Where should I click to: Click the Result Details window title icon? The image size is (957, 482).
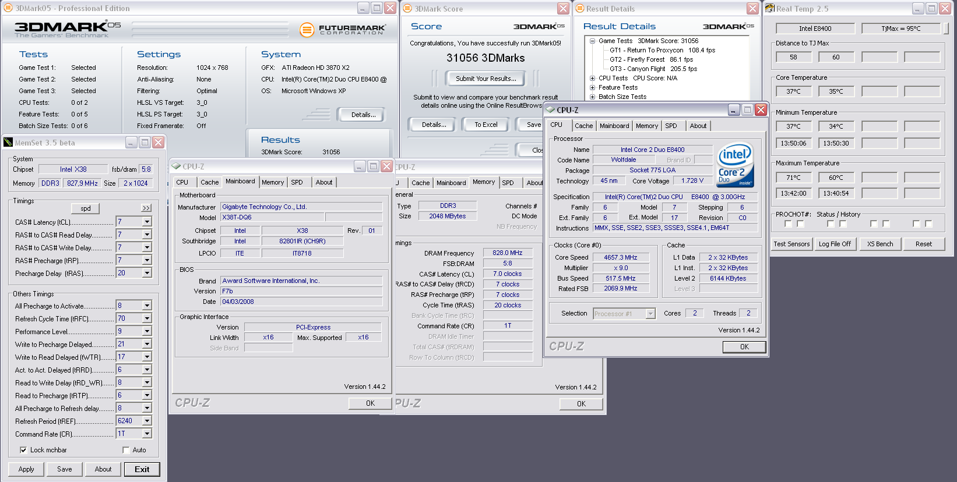(579, 8)
